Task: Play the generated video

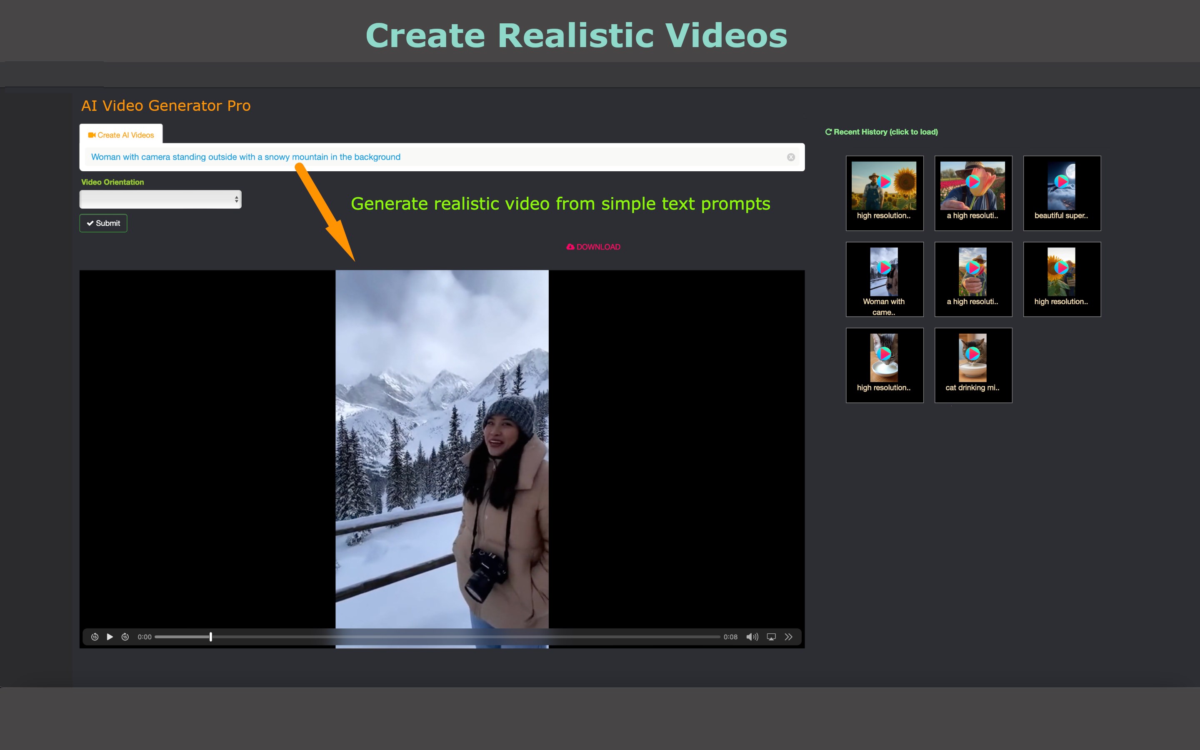Action: click(x=110, y=637)
